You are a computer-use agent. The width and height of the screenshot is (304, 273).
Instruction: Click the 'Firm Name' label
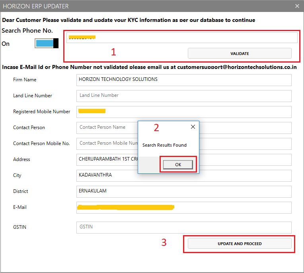coord(25,80)
